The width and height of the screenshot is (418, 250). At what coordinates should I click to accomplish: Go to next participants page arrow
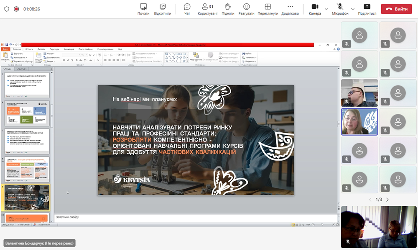pyautogui.click(x=387, y=199)
